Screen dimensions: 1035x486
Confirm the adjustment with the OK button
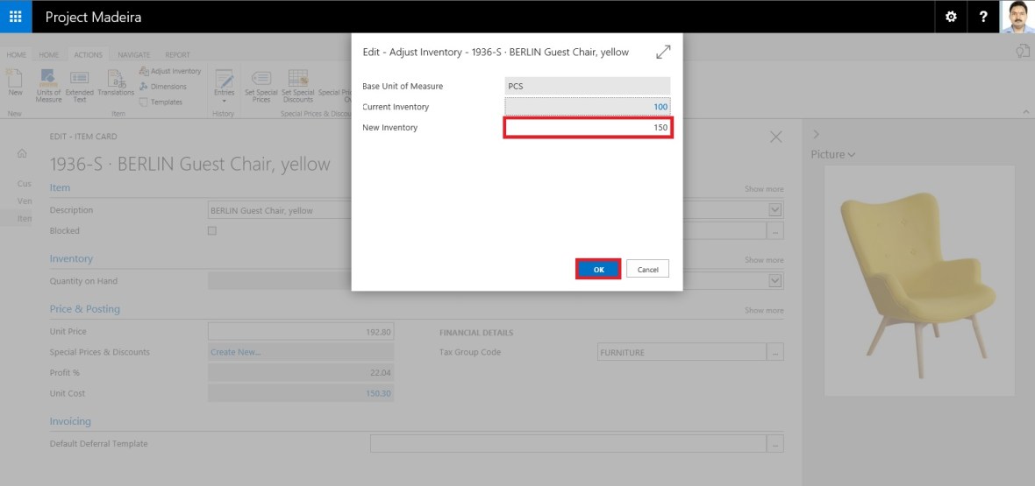598,270
